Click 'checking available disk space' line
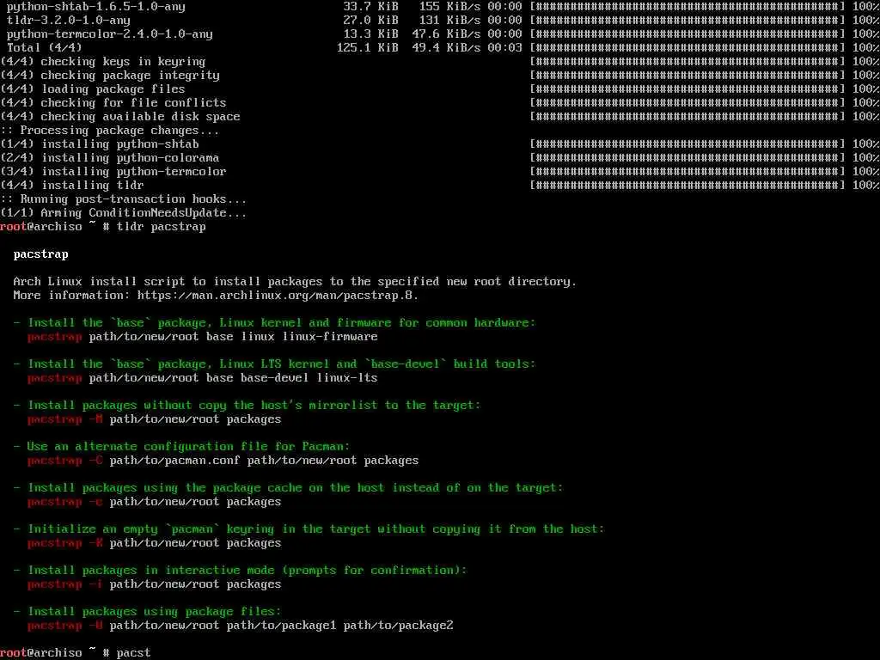 (120, 117)
